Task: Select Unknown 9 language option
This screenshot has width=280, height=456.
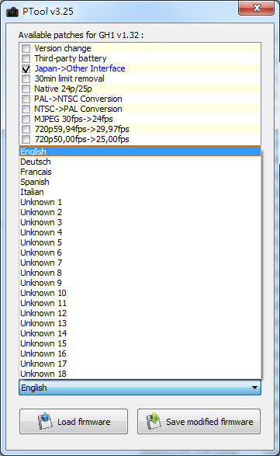Action: [x=140, y=283]
